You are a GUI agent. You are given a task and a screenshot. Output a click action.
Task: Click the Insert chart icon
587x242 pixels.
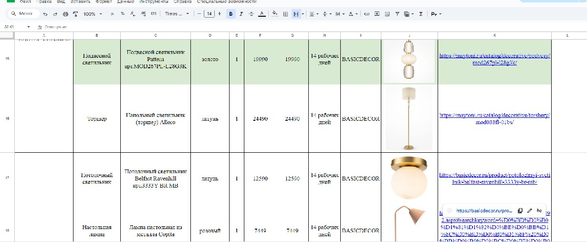(x=387, y=14)
